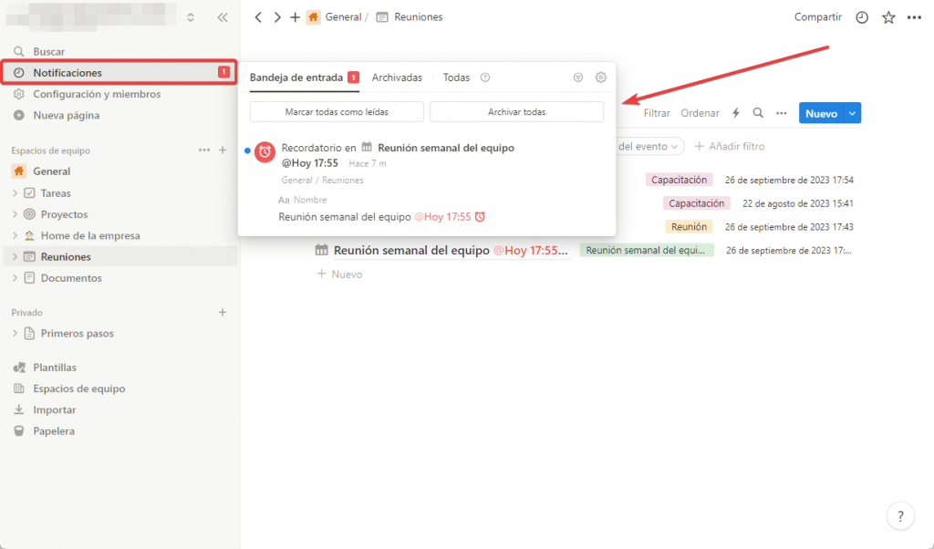Mark the reminder notification read via its blue dot
The image size is (934, 549).
(246, 150)
